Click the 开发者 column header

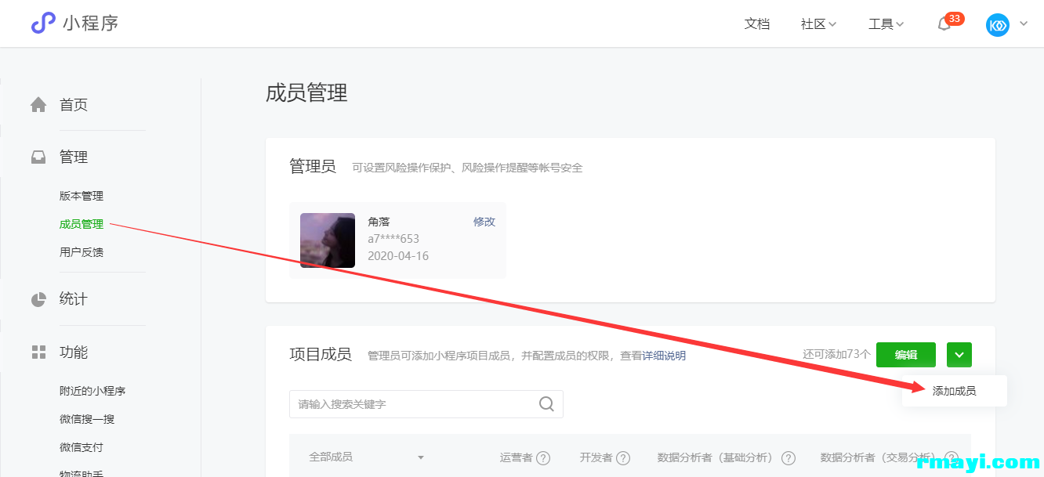(596, 457)
